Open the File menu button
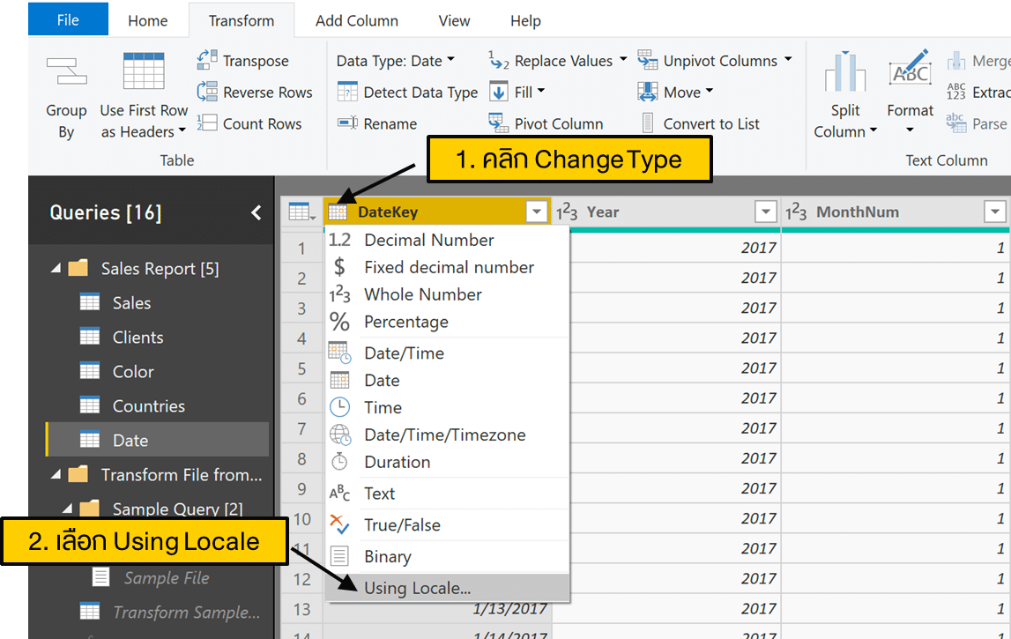The width and height of the screenshot is (1011, 639). (68, 20)
